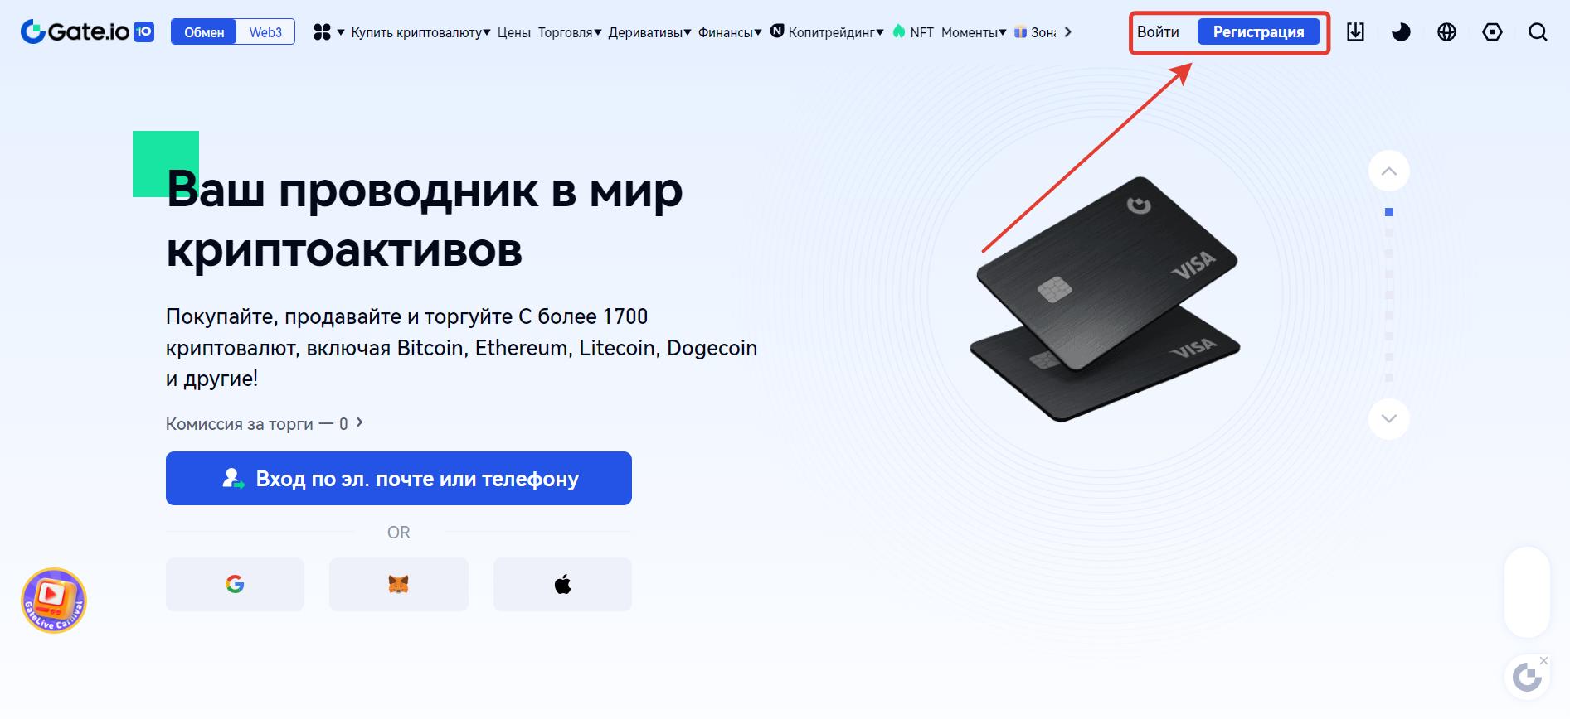
Task: Sign in with Apple icon button
Action: click(562, 585)
